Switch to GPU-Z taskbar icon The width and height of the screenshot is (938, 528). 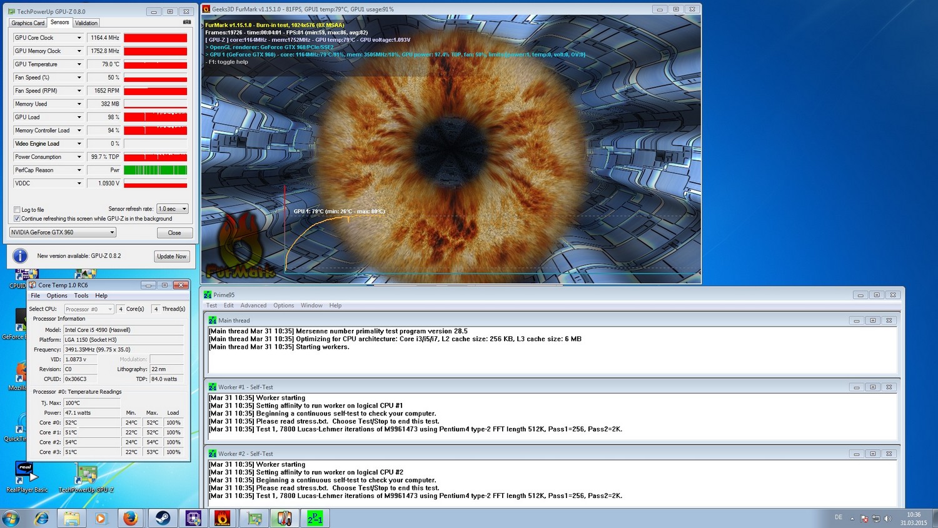point(255,518)
